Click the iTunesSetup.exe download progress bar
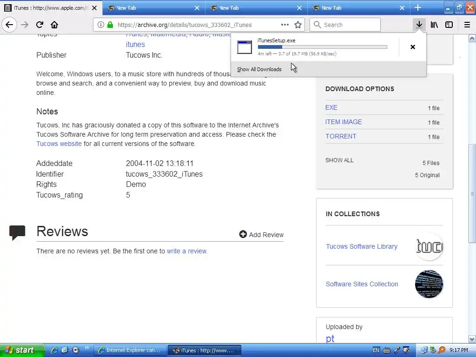The width and height of the screenshot is (476, 357). (x=323, y=47)
